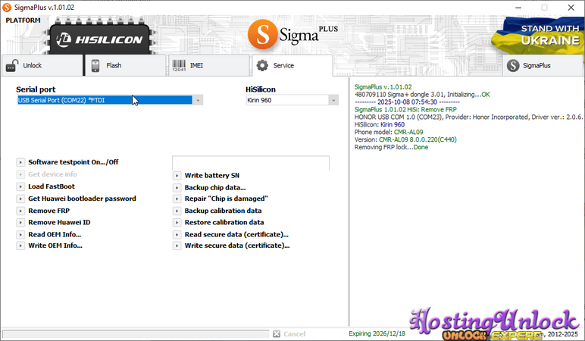Click the barcode icon on IMEI tab
The width and height of the screenshot is (585, 341).
[x=179, y=66]
